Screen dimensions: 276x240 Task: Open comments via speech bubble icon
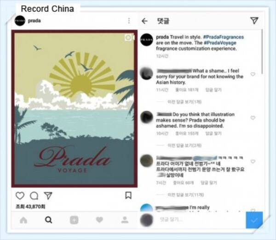[x=34, y=195]
